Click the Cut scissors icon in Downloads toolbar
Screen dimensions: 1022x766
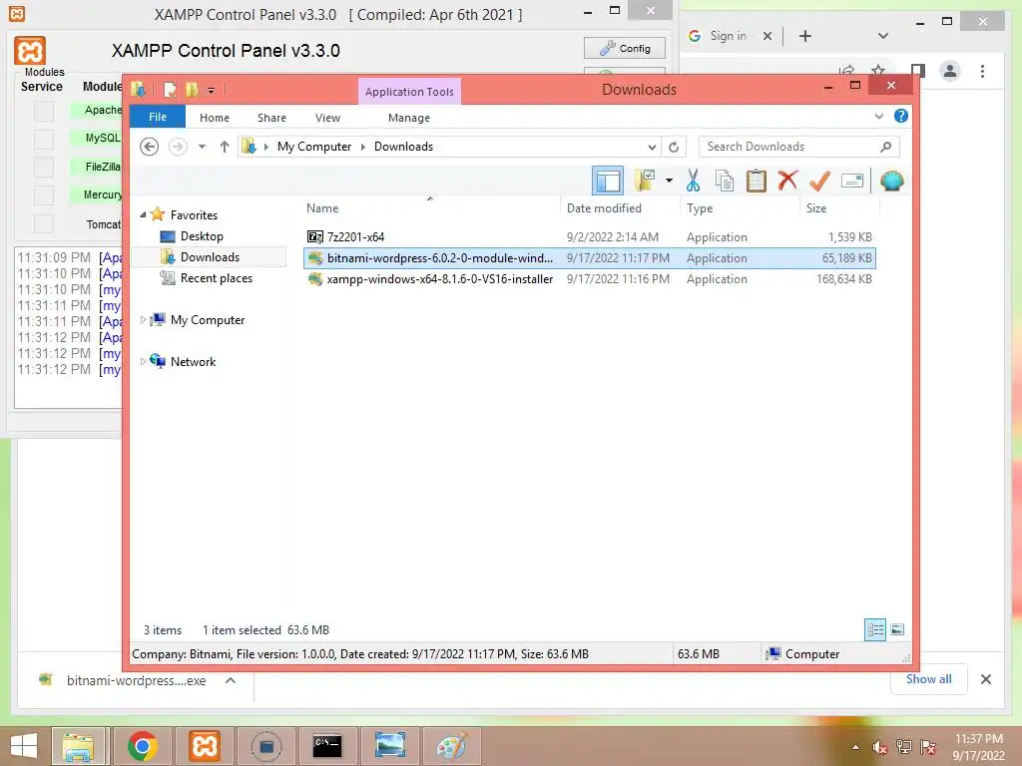[x=693, y=181]
